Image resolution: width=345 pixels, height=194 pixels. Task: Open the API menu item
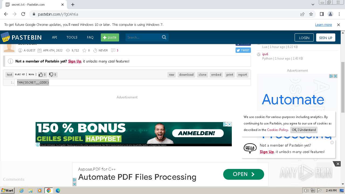pyautogui.click(x=54, y=37)
